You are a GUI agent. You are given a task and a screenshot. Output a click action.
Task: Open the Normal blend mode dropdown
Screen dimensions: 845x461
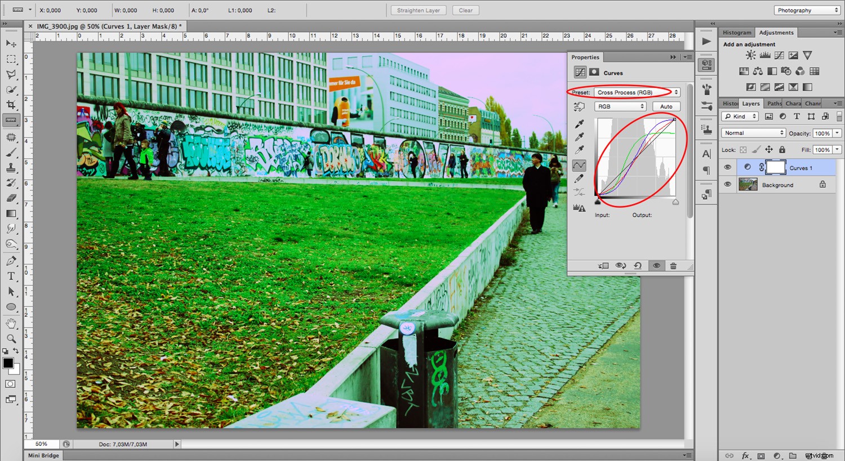click(753, 132)
